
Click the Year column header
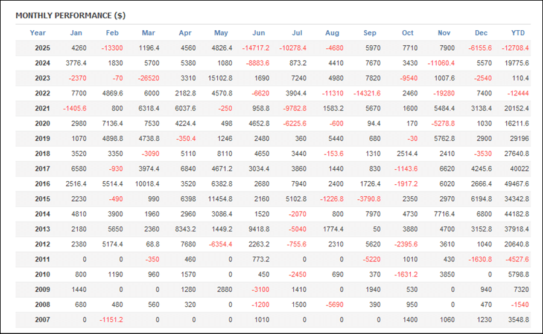click(x=37, y=33)
